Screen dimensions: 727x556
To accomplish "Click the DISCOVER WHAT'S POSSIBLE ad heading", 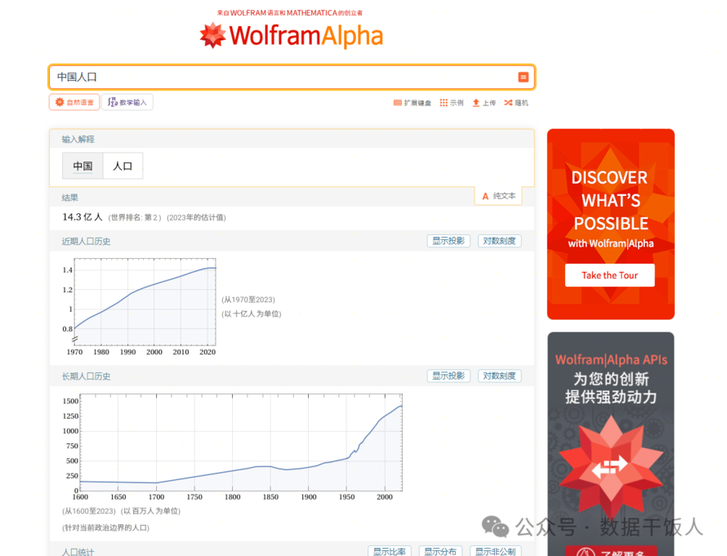I will tap(610, 200).
